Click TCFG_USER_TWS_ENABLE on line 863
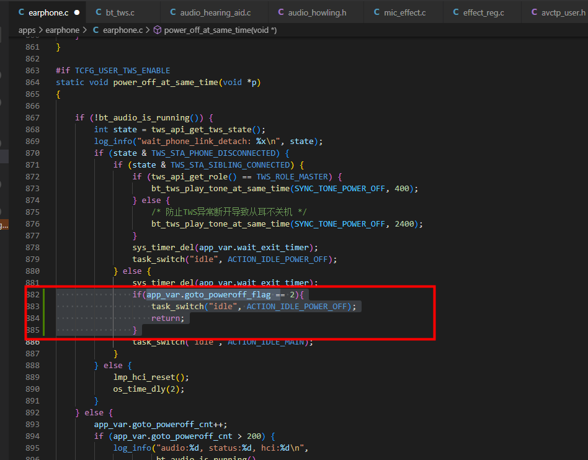This screenshot has height=460, width=588. (x=123, y=71)
